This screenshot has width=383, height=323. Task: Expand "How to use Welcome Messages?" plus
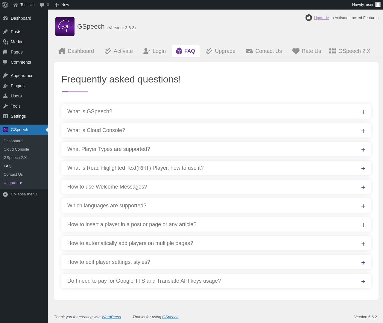click(363, 187)
